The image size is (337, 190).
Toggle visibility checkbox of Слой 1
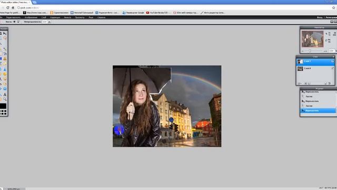coord(332,61)
